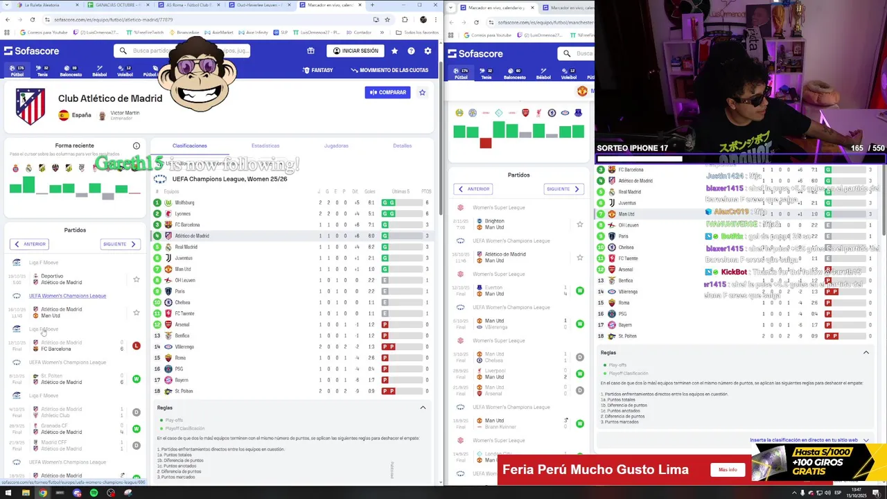
Task: Open favorites star in the Sofascore header
Action: pyautogui.click(x=394, y=51)
